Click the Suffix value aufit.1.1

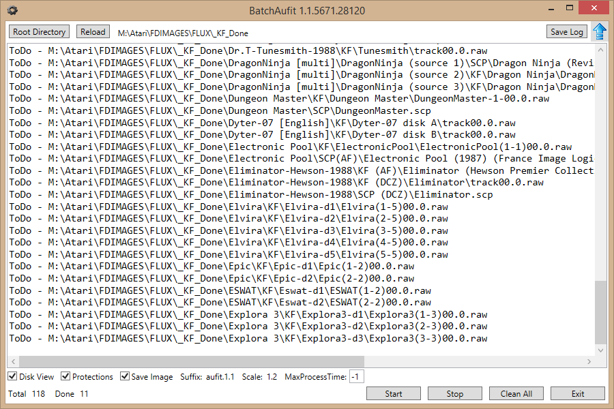pos(220,377)
